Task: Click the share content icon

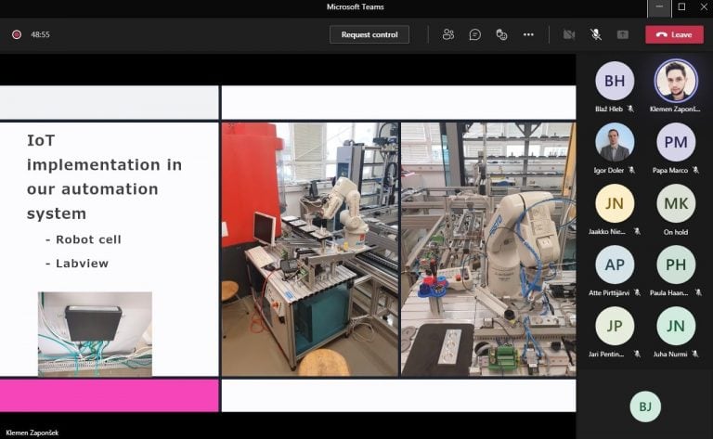Action: pos(623,34)
